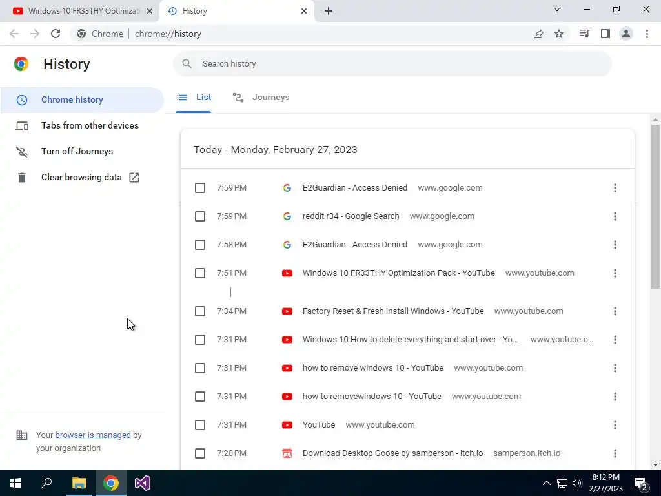Open Windows 10 FR33THY Optimization Pack link
This screenshot has width=661, height=496.
(399, 273)
